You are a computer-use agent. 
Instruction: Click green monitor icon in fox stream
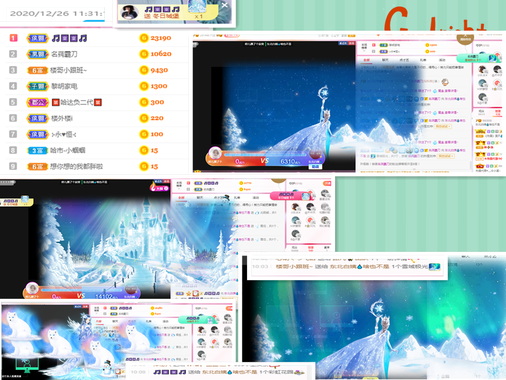(27, 364)
